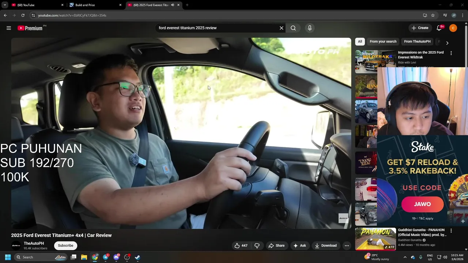Open the orange C account avatar
This screenshot has width=468, height=263.
click(x=453, y=28)
